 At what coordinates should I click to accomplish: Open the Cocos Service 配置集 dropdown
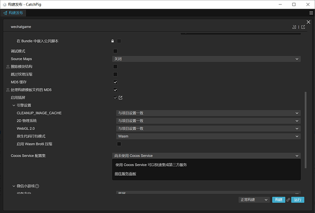coord(206,156)
